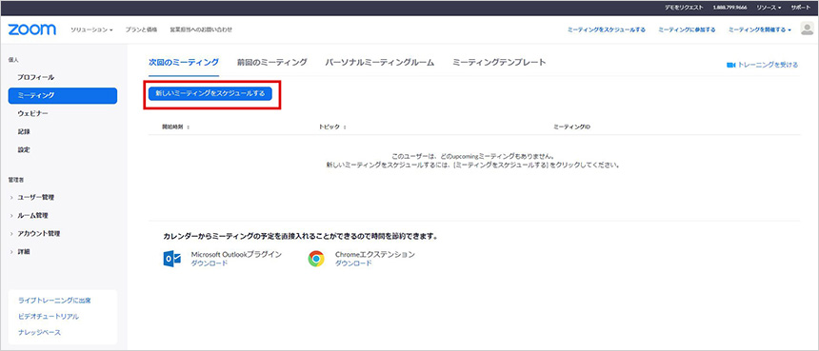This screenshot has height=351, width=819.
Task: Click ミーティングに参加する link
Action: [x=687, y=29]
